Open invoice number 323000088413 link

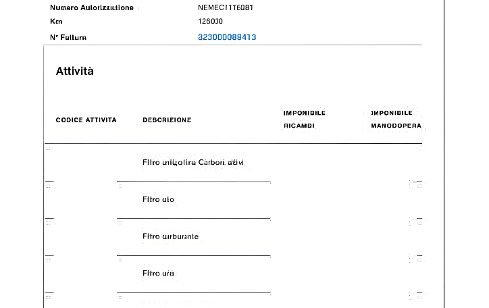(226, 37)
